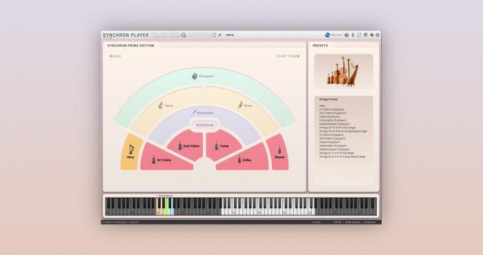Click the Articulation label above the keyboard

165,196
